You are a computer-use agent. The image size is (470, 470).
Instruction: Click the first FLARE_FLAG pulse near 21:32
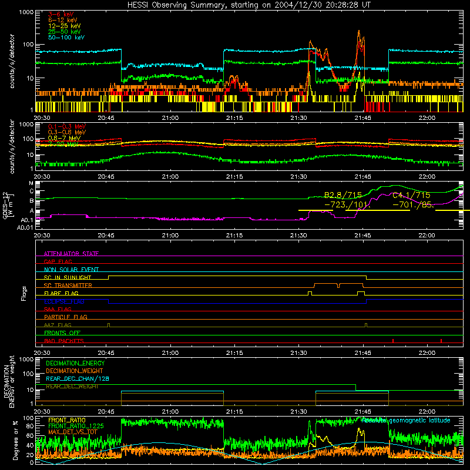(x=310, y=293)
